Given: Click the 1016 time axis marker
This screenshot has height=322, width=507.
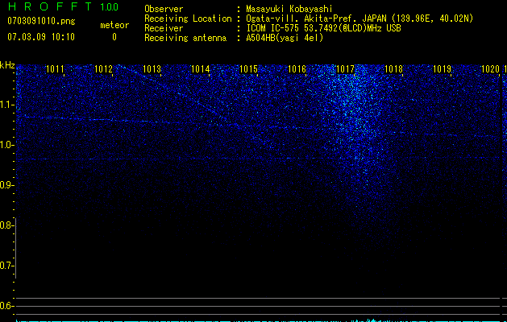Looking at the screenshot, I should (297, 69).
